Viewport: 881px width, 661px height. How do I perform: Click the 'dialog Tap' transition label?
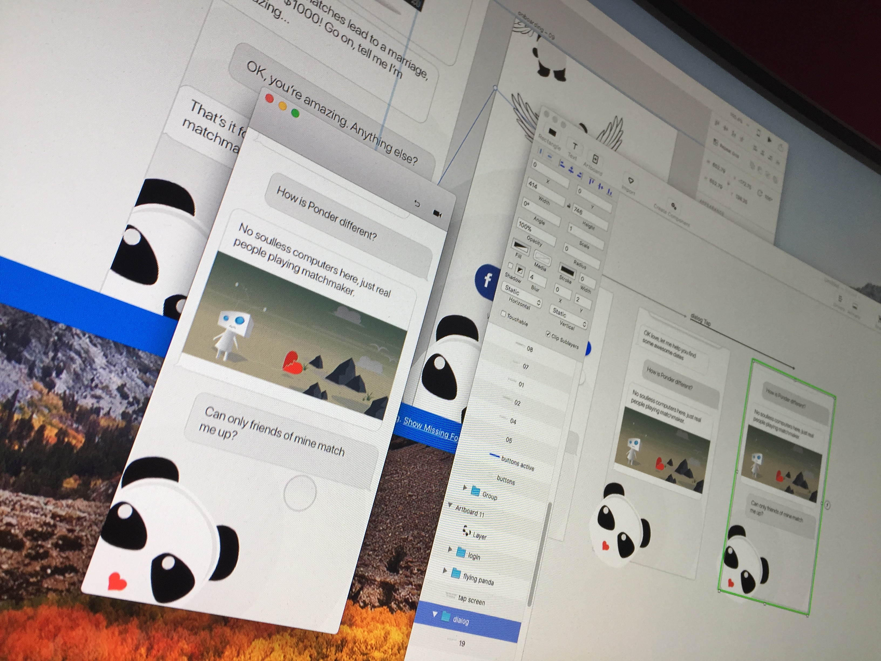pos(701,320)
